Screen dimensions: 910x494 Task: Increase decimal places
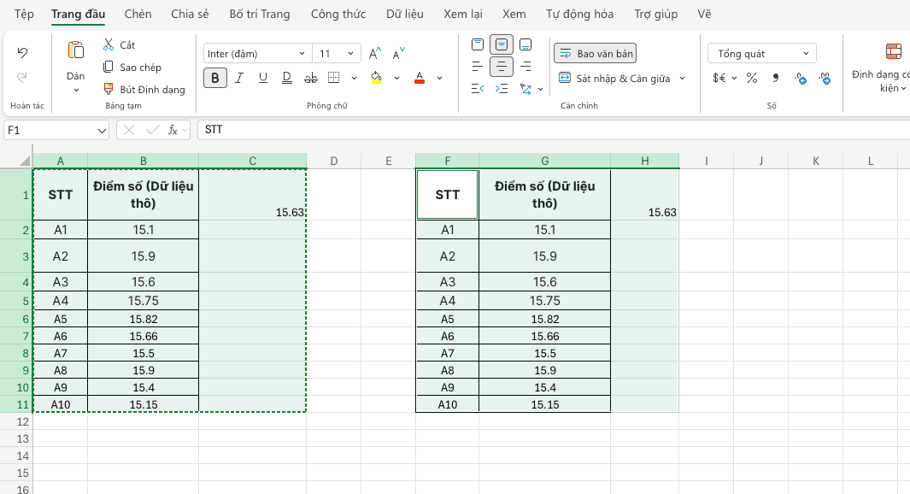801,78
